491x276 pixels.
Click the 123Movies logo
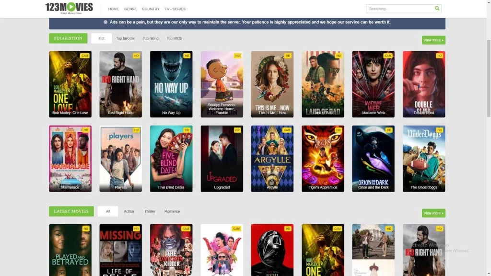(69, 8)
